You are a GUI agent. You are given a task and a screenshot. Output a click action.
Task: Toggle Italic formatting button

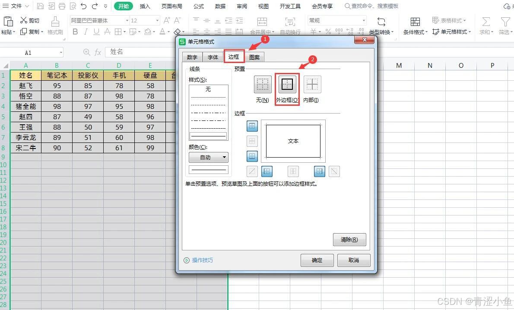[86, 32]
